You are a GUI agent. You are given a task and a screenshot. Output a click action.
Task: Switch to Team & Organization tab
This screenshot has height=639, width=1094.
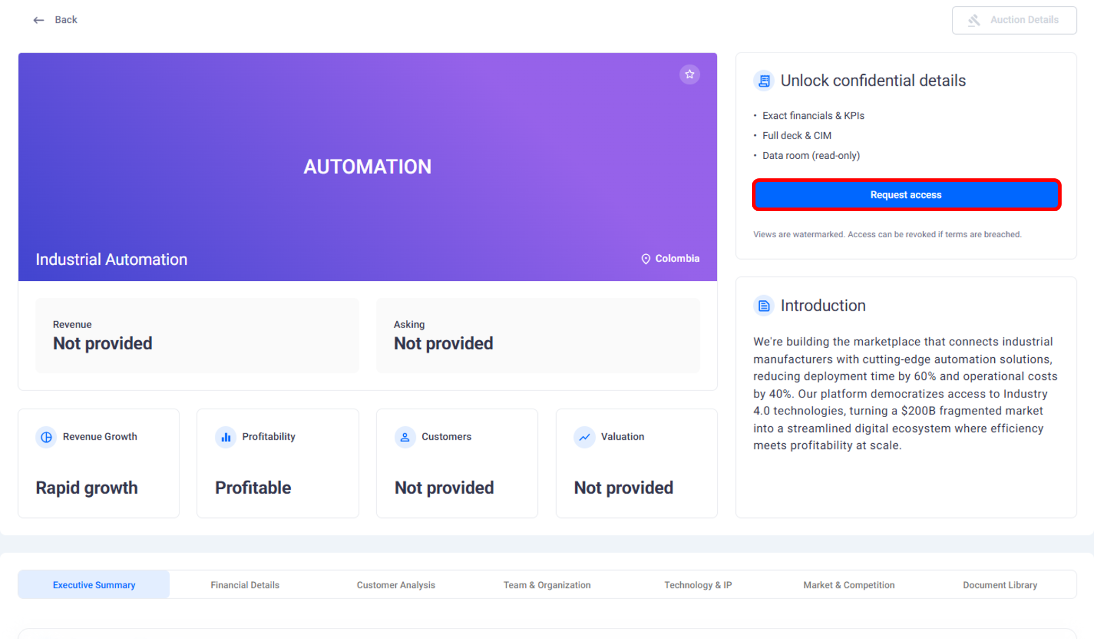coord(546,585)
